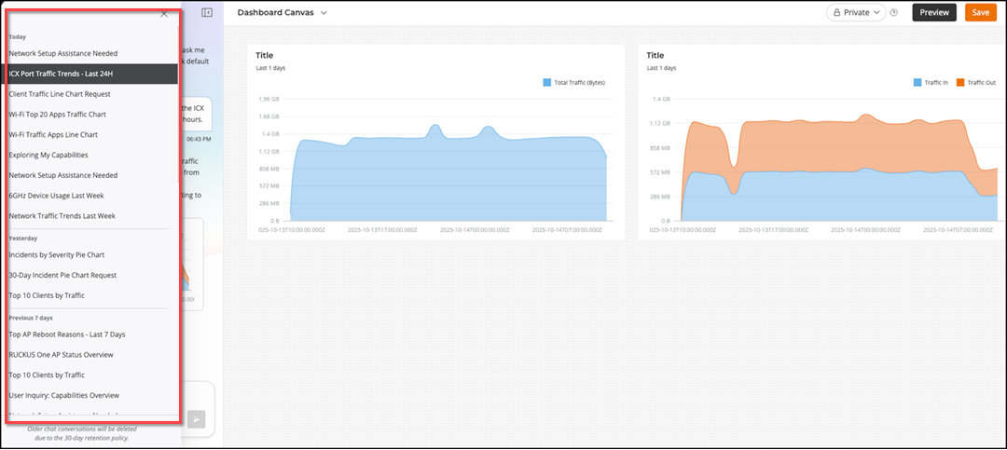Collapse the chat sidebar panel icon

coord(207,13)
